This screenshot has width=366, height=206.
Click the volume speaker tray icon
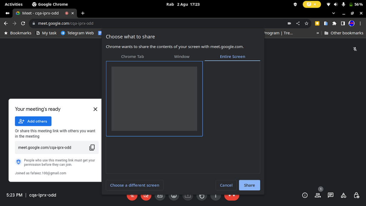click(x=336, y=4)
